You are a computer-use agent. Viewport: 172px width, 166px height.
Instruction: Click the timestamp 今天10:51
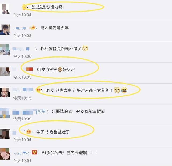(x=22, y=161)
